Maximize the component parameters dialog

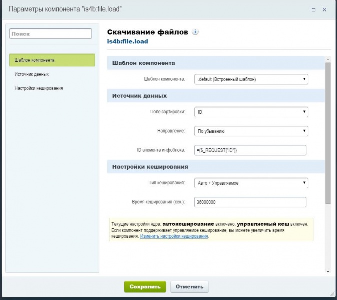(x=314, y=9)
